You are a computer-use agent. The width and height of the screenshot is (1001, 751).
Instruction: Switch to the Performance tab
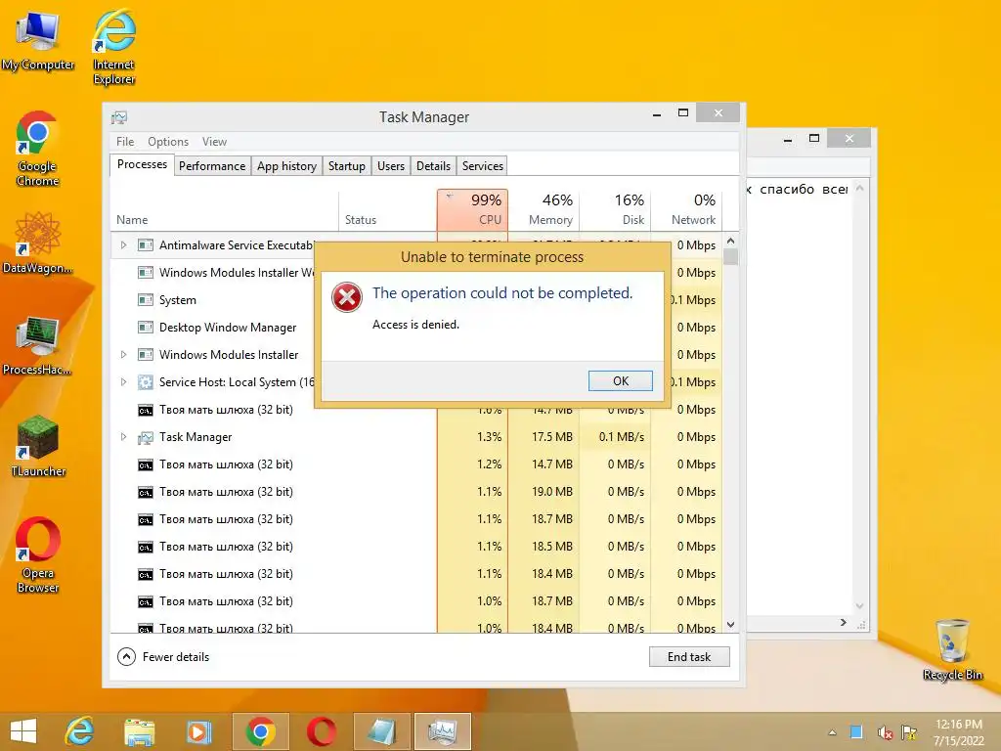[x=212, y=166]
